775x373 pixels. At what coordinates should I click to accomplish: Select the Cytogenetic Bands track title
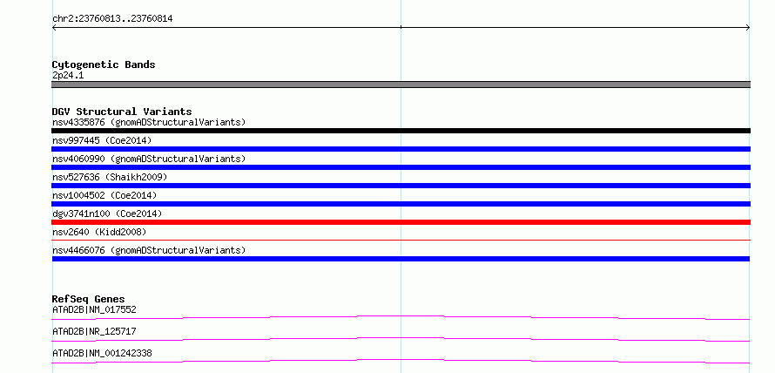[x=104, y=64]
